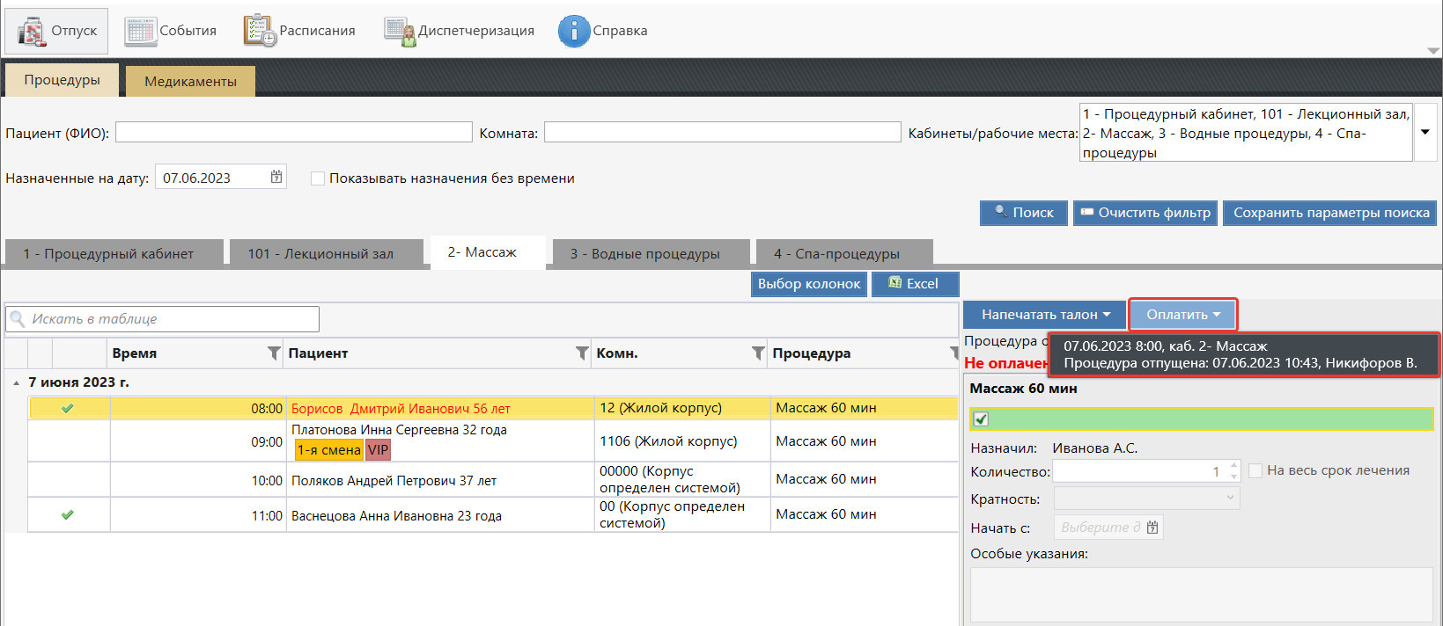The height and width of the screenshot is (626, 1443).
Task: Click the Excel export button
Action: pos(914,284)
